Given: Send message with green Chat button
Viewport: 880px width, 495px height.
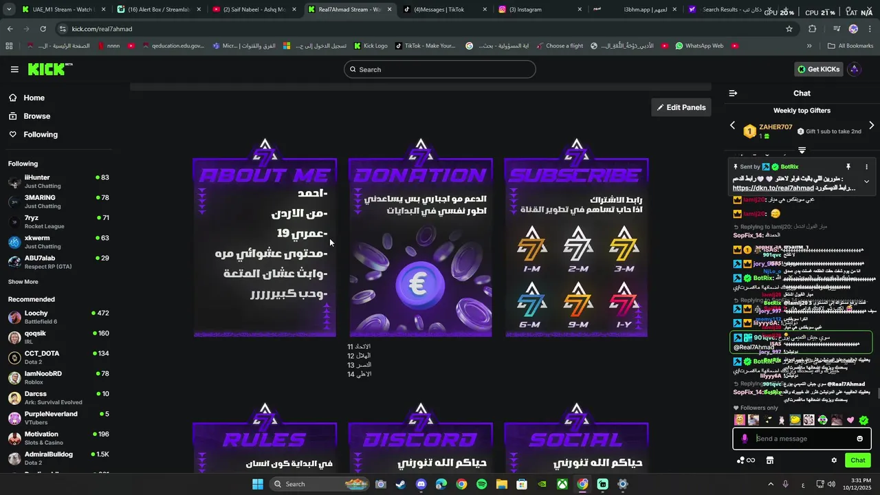Looking at the screenshot, I should click(858, 461).
